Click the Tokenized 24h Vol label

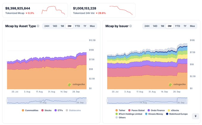tap(84, 13)
